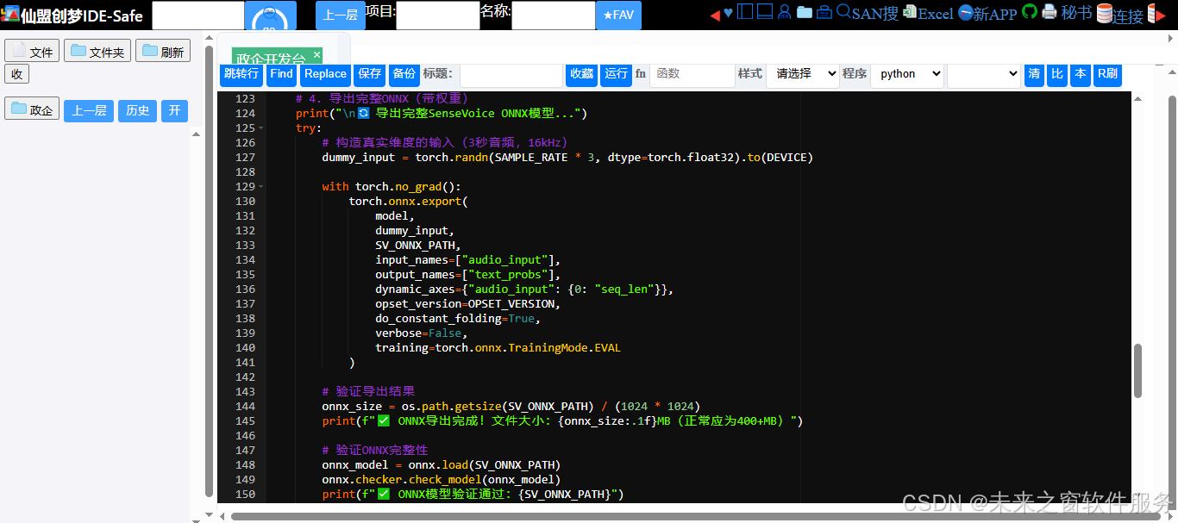Open the 政企 folder

(x=32, y=109)
